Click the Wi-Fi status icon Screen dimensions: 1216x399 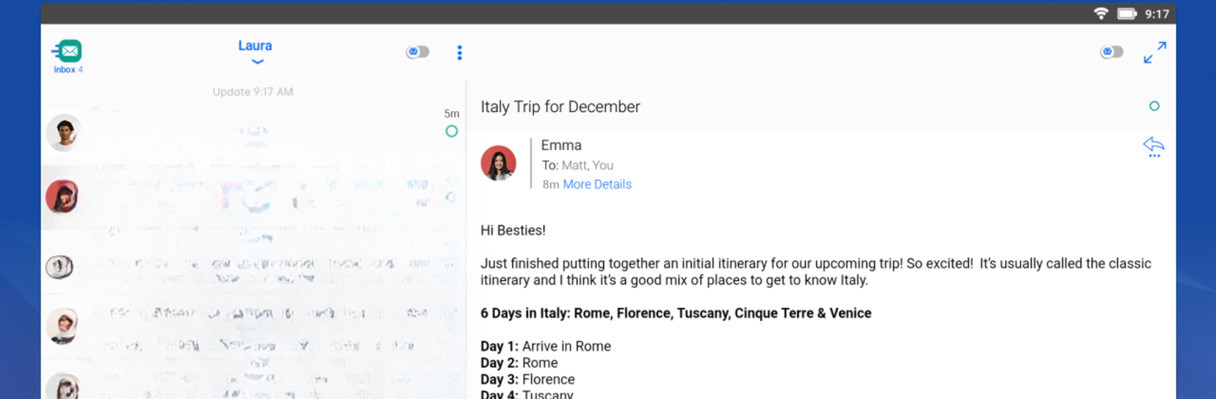[1101, 13]
